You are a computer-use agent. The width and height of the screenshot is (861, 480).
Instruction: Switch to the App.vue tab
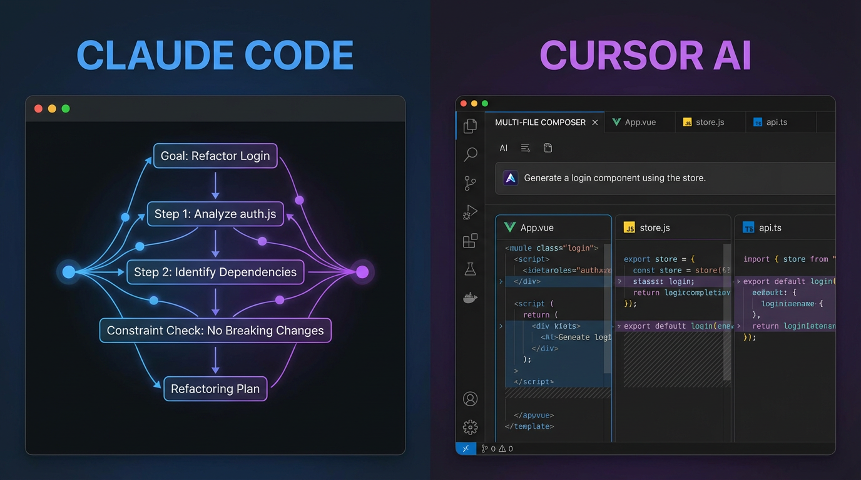click(x=634, y=122)
